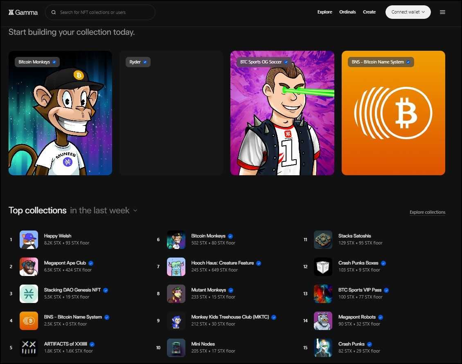
Task: Select the Mini Nodes collection icon
Action: click(x=176, y=348)
